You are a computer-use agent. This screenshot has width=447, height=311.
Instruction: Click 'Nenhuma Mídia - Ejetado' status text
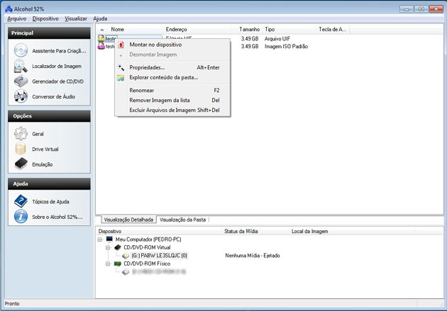253,256
